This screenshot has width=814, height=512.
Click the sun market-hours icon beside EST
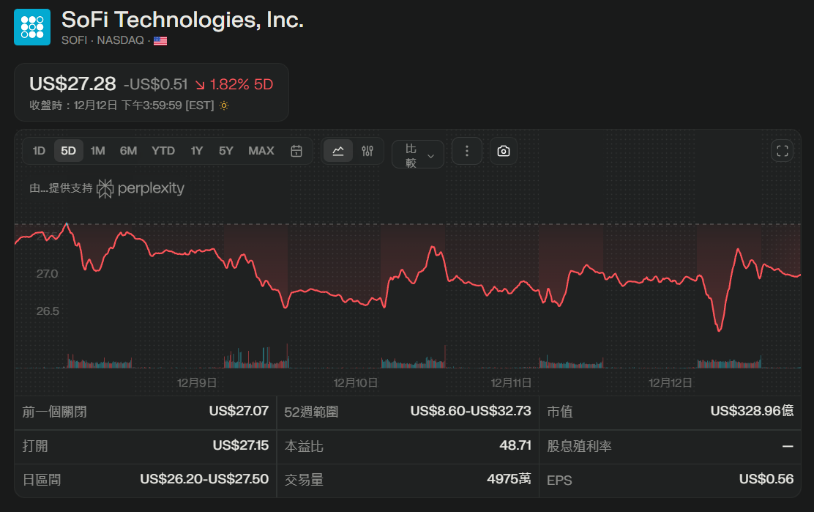(x=224, y=105)
